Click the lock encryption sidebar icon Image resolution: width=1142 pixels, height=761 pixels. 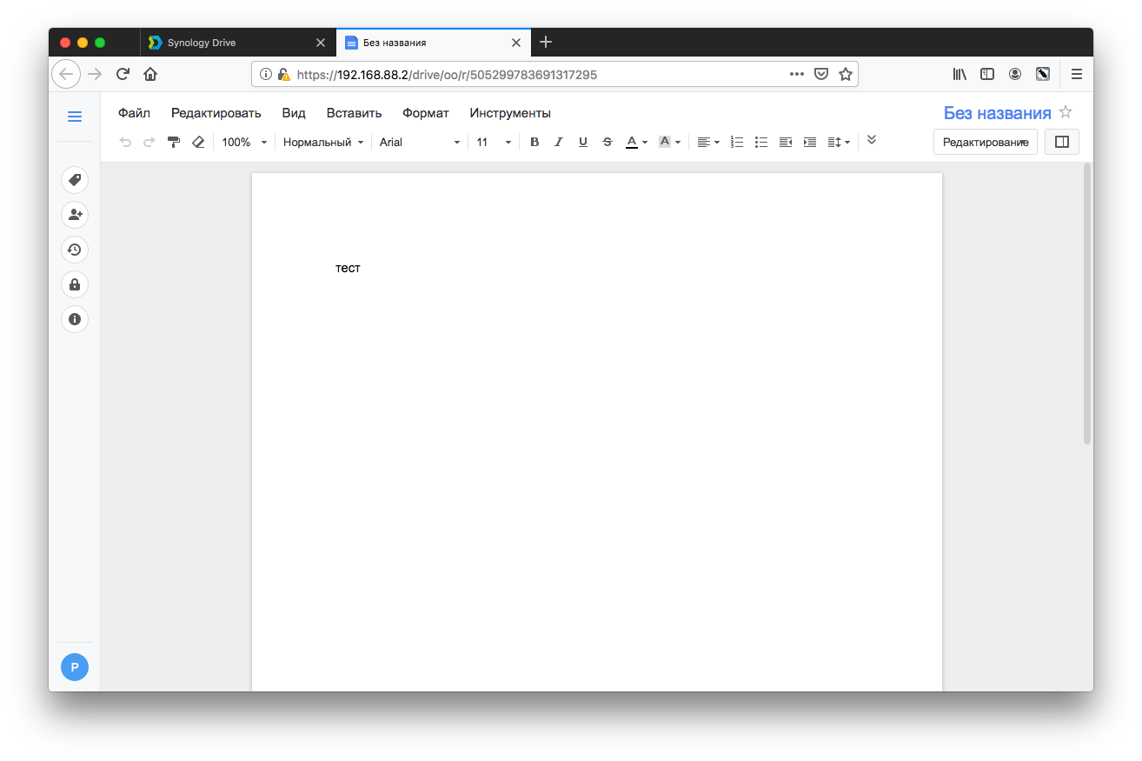[x=75, y=284]
